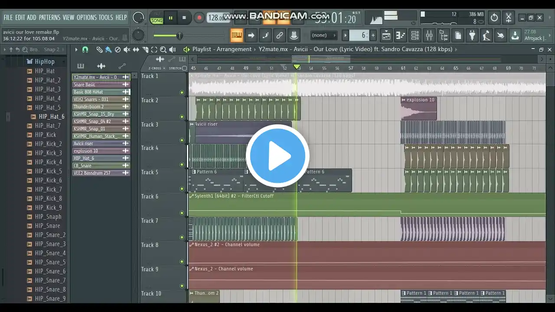The height and width of the screenshot is (312, 555).
Task: Click bar 61 on the timeline ruler
Action: (403, 68)
